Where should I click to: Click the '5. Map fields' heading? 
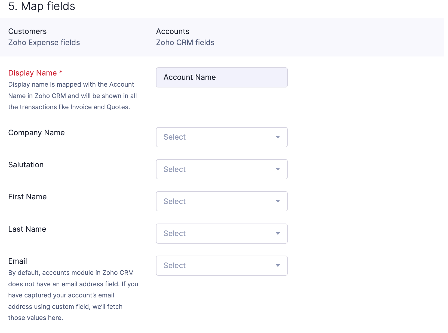(42, 6)
